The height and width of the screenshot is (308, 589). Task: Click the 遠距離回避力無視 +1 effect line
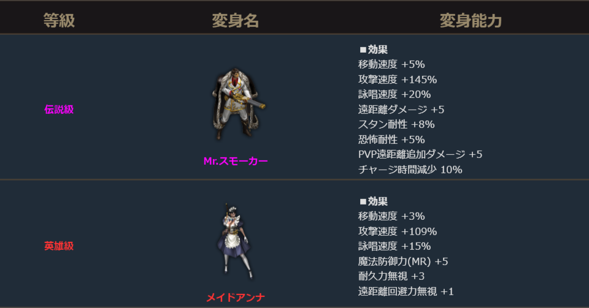406,291
